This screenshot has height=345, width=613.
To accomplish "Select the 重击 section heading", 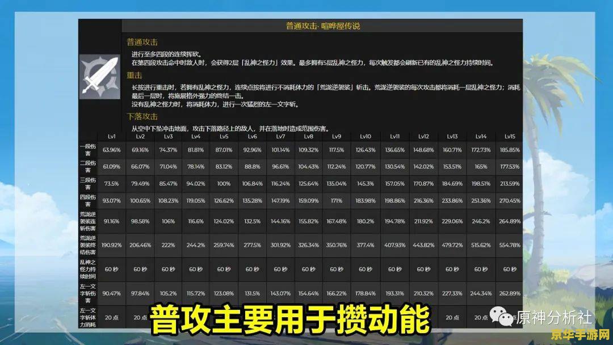I will 134,75.
